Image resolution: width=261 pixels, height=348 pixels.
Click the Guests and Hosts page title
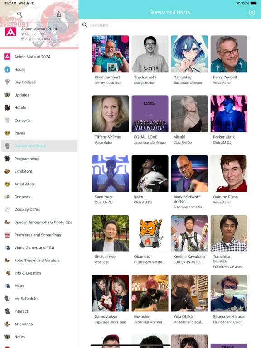tap(170, 12)
